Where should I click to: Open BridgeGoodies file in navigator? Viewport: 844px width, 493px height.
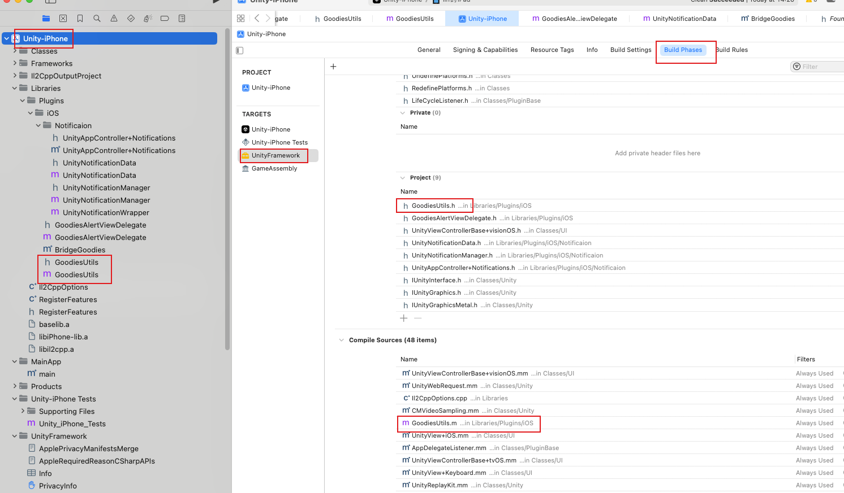point(80,250)
